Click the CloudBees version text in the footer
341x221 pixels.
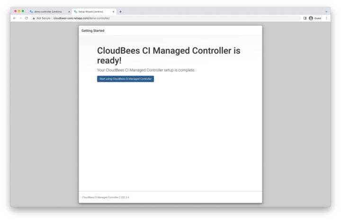pyautogui.click(x=106, y=197)
